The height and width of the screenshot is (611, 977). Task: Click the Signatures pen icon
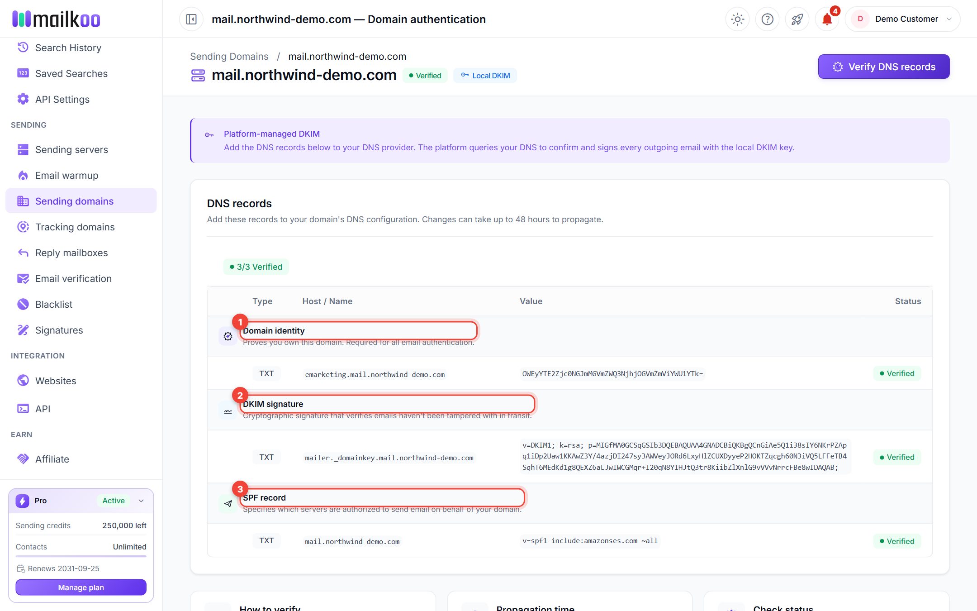pyautogui.click(x=23, y=330)
